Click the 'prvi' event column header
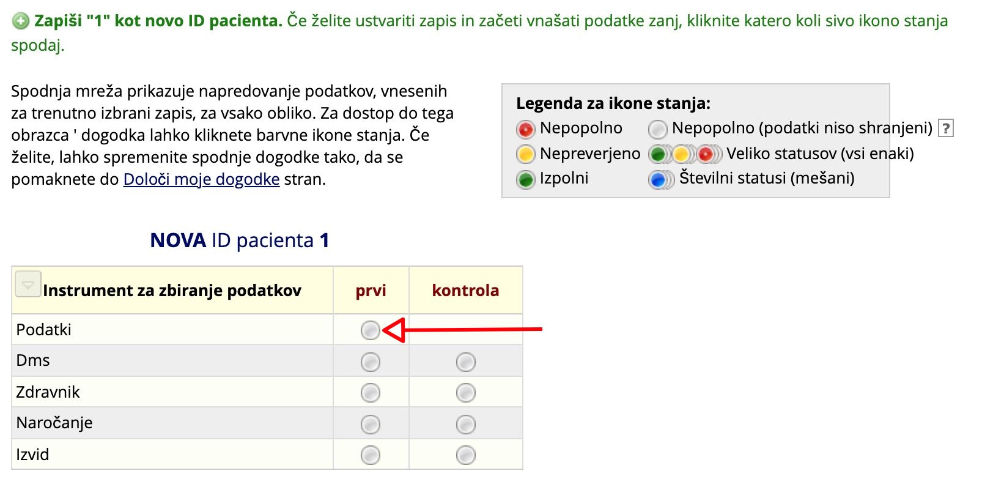 pyautogui.click(x=371, y=291)
